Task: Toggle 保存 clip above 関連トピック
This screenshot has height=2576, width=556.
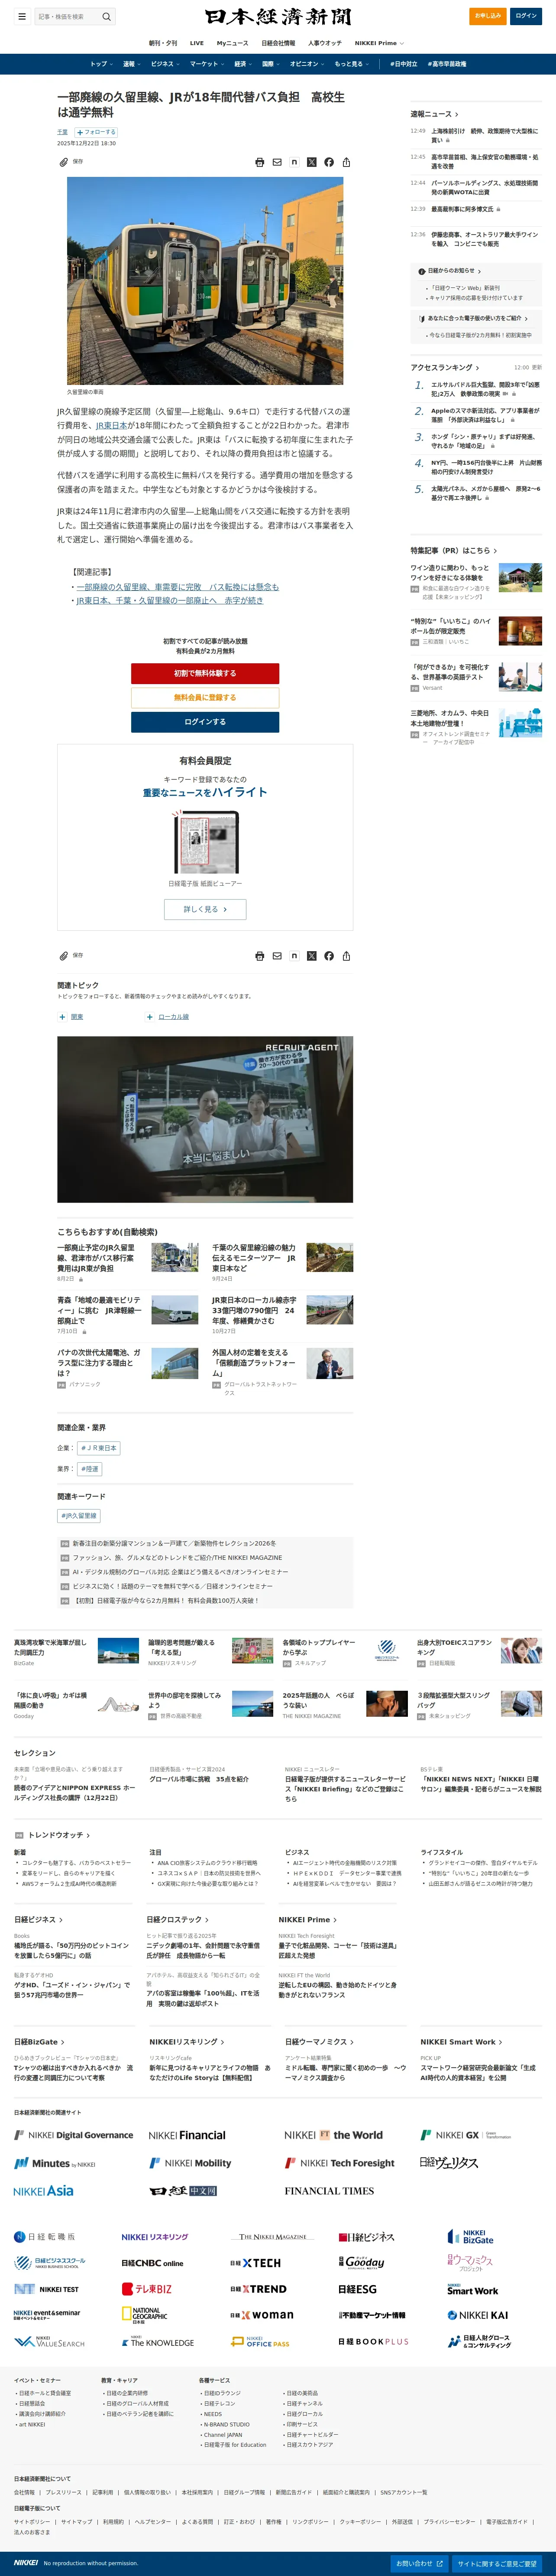Action: 71,955
